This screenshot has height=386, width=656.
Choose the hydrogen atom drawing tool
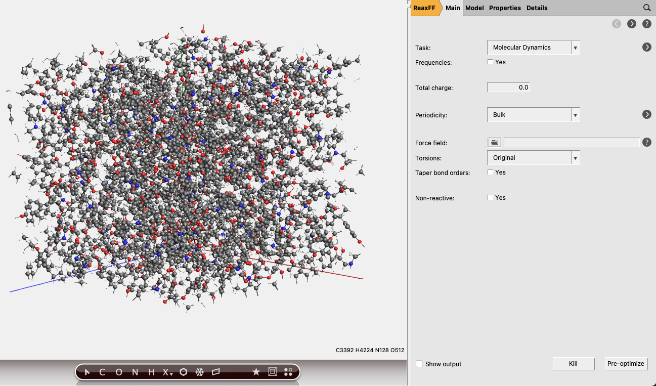150,372
